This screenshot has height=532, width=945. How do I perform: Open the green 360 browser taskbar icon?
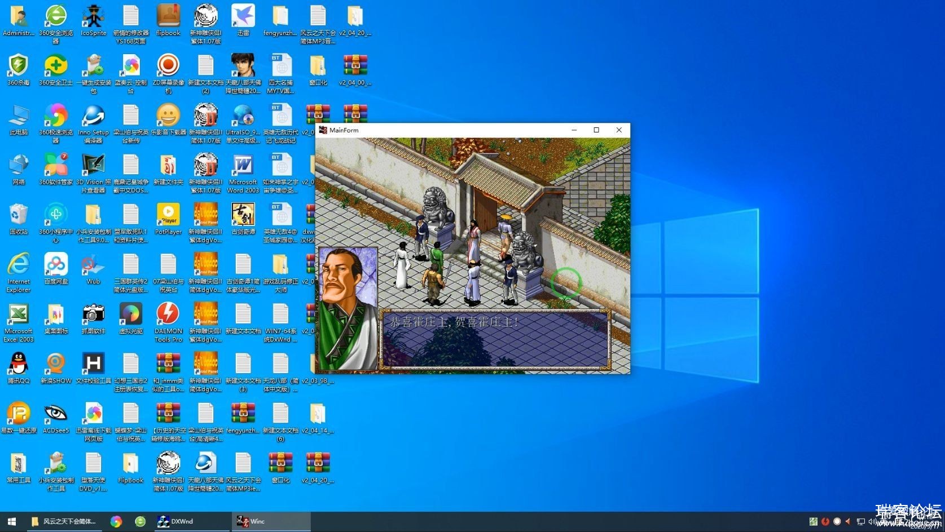coord(140,521)
